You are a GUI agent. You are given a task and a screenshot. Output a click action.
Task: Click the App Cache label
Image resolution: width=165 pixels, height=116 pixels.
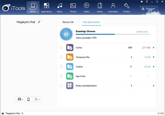(81, 76)
